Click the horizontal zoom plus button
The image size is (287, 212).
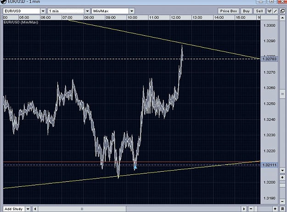(x=275, y=209)
